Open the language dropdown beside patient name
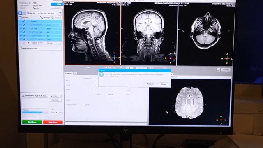 pos(56,96)
